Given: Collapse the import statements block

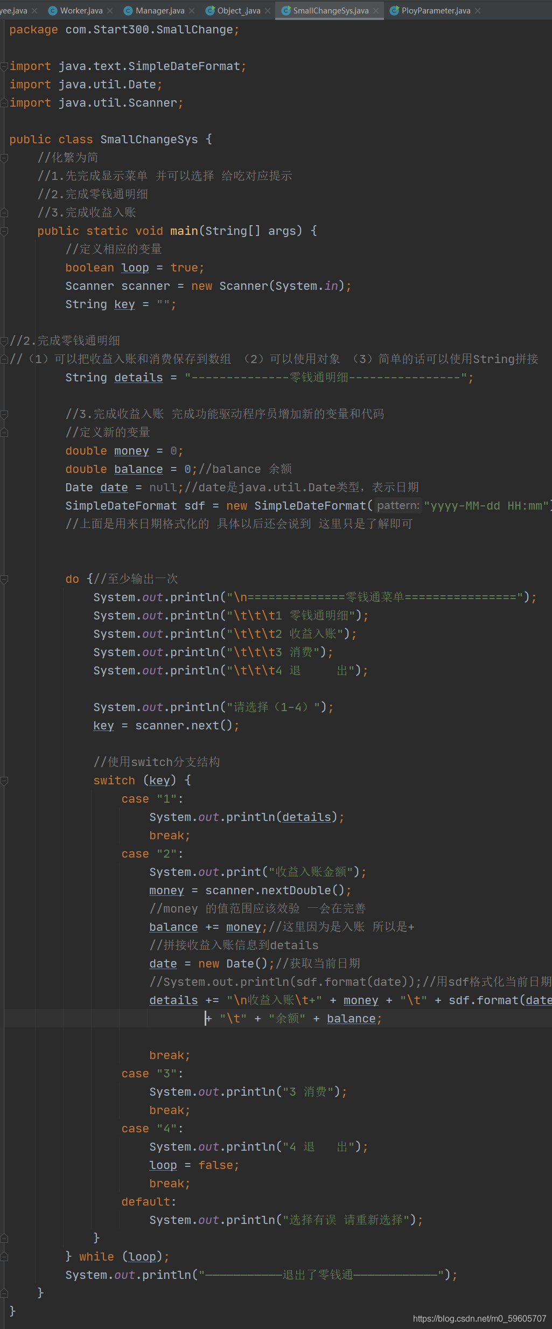Looking at the screenshot, I should coord(4,66).
